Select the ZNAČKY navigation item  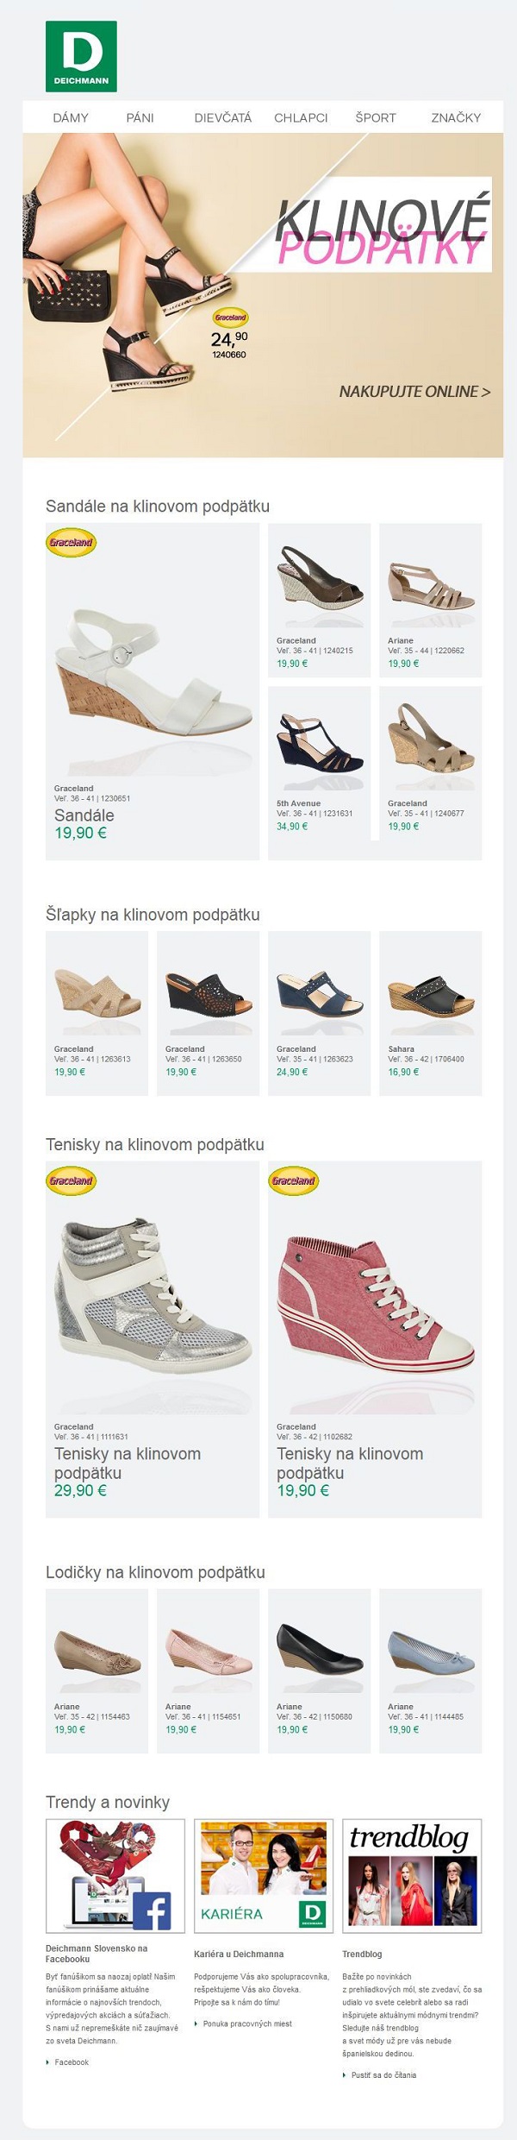(456, 118)
